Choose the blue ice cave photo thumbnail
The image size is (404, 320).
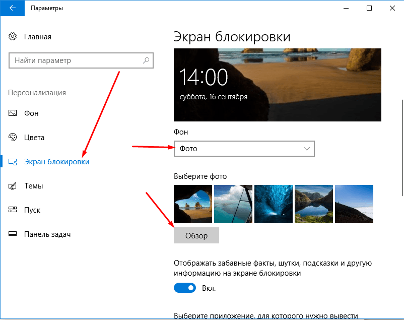274,204
